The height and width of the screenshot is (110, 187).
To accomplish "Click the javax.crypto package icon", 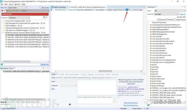I will coord(151,76).
